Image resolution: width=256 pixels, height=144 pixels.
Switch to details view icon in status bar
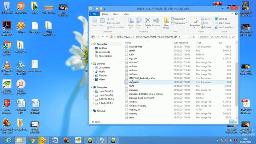pyautogui.click(x=231, y=122)
